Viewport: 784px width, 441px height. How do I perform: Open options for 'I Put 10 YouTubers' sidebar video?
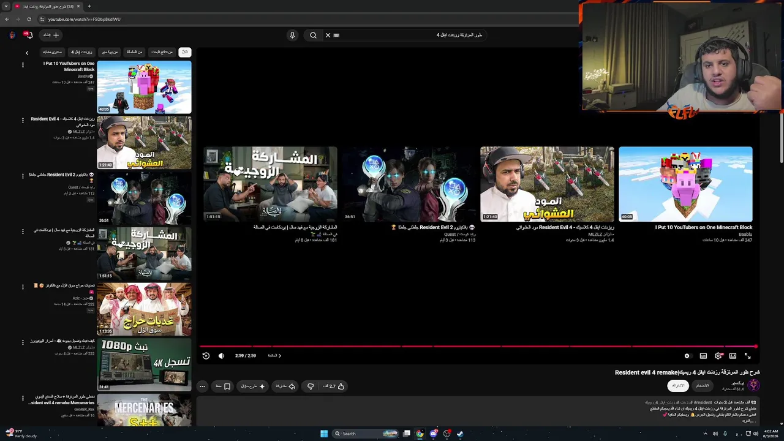(23, 64)
